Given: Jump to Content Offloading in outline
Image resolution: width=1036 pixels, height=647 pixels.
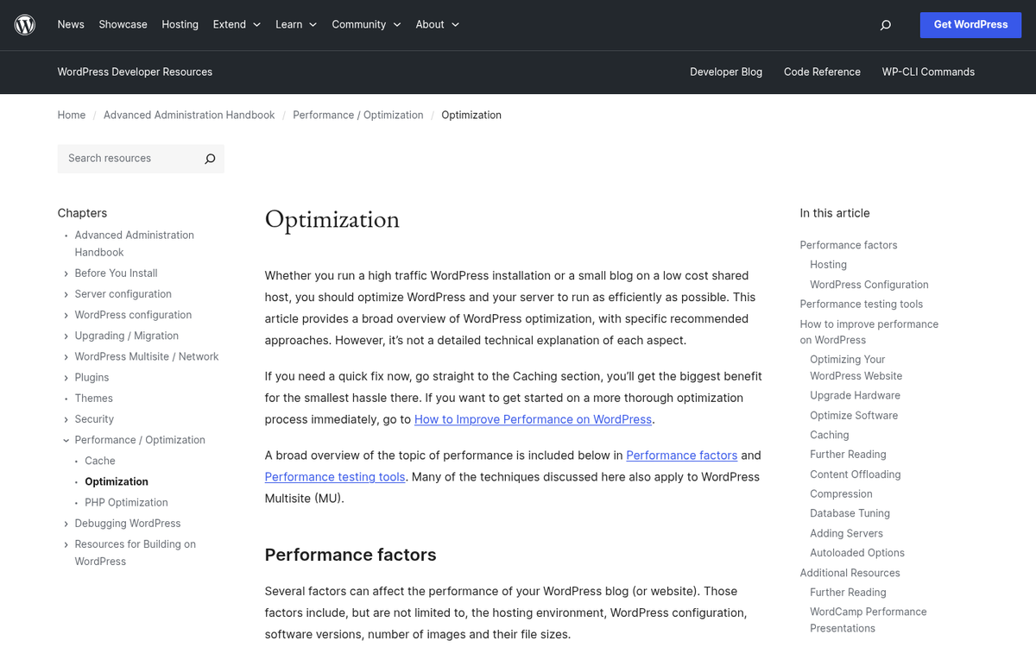Looking at the screenshot, I should click(856, 474).
